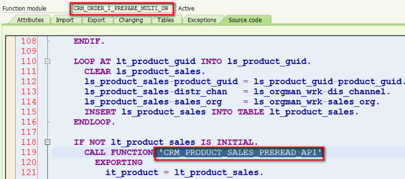Go to the Tables tab
The height and width of the screenshot is (179, 405).
[165, 20]
